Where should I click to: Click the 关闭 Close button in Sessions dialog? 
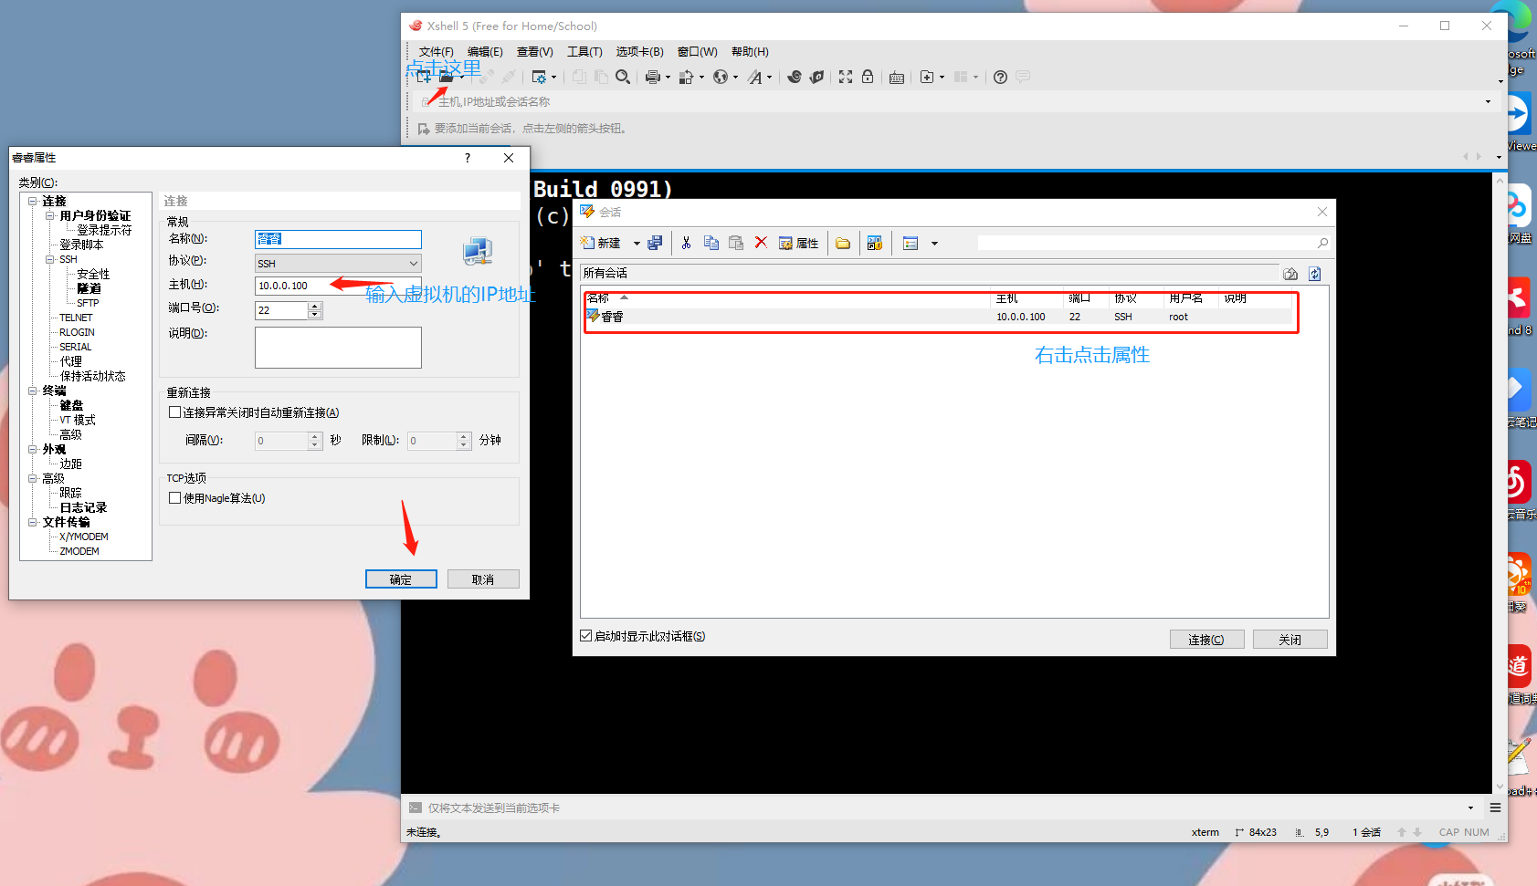1290,640
